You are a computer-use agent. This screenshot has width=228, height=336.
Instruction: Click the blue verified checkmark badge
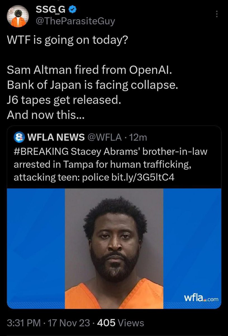click(72, 10)
